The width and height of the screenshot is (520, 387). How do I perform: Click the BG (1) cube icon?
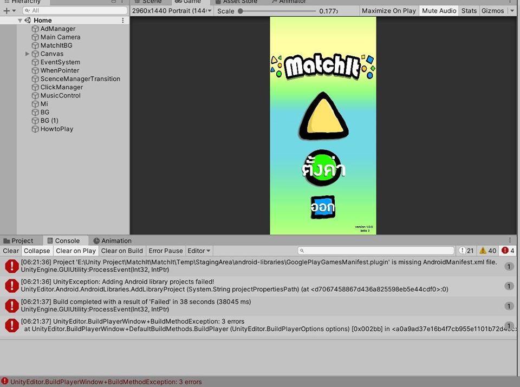[x=35, y=121]
